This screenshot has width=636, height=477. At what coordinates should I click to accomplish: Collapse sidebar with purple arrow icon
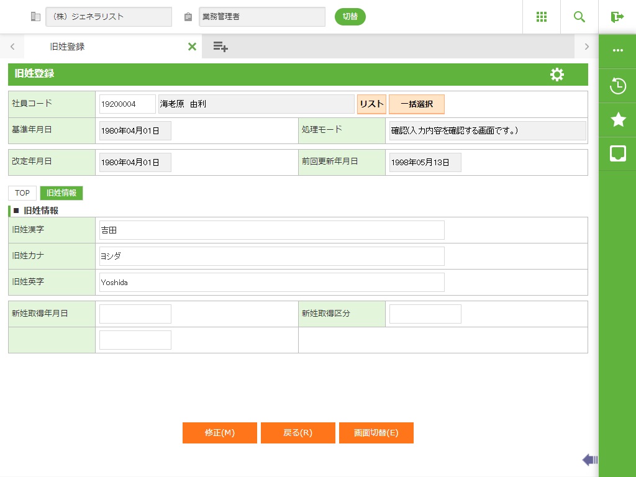[x=589, y=460]
